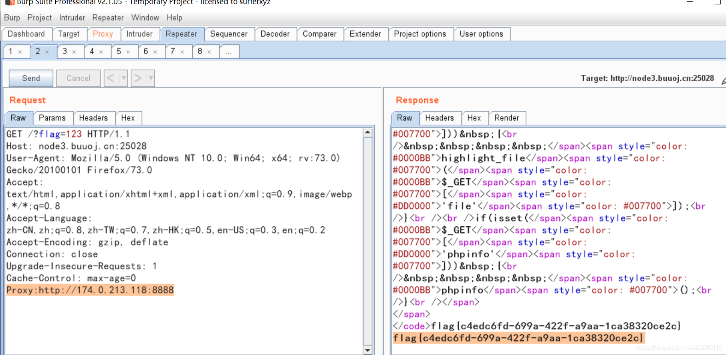Switch to the Sequencer tab
The height and width of the screenshot is (355, 726).
click(x=229, y=34)
